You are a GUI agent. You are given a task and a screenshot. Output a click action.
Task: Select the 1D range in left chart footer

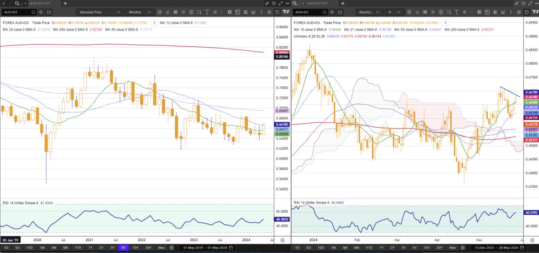tap(6, 248)
